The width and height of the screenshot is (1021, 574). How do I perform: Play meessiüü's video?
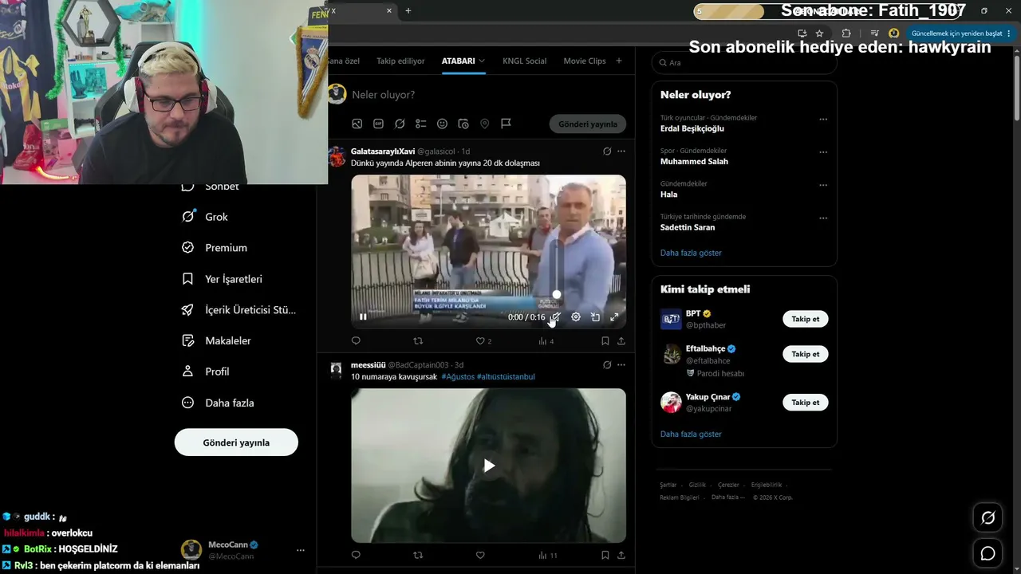point(489,466)
